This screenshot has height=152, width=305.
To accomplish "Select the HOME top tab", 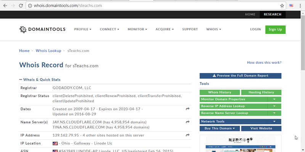I will pyautogui.click(x=250, y=14).
